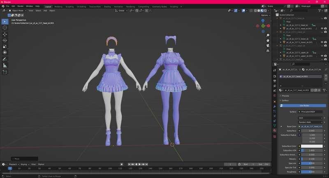Collapse the Surface panel
The height and width of the screenshot is (178, 329).
coord(285,101)
